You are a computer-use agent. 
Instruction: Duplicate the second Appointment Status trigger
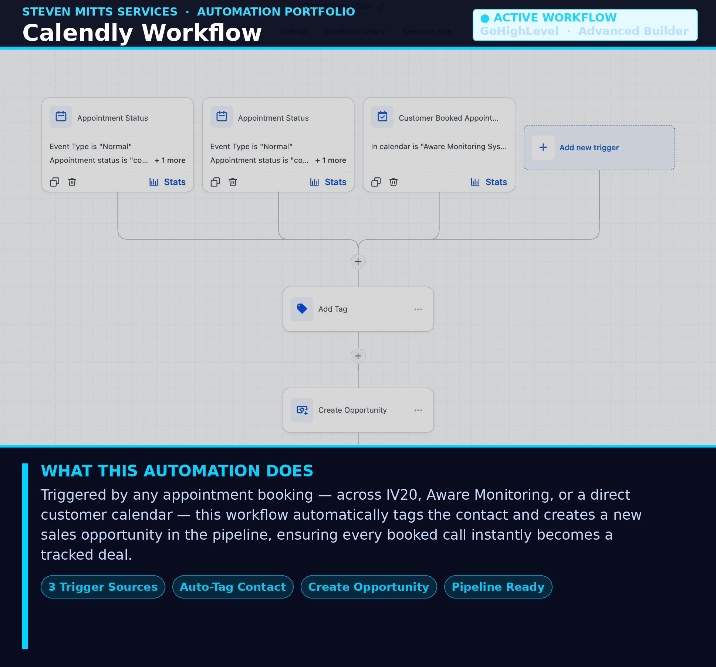[x=215, y=182]
